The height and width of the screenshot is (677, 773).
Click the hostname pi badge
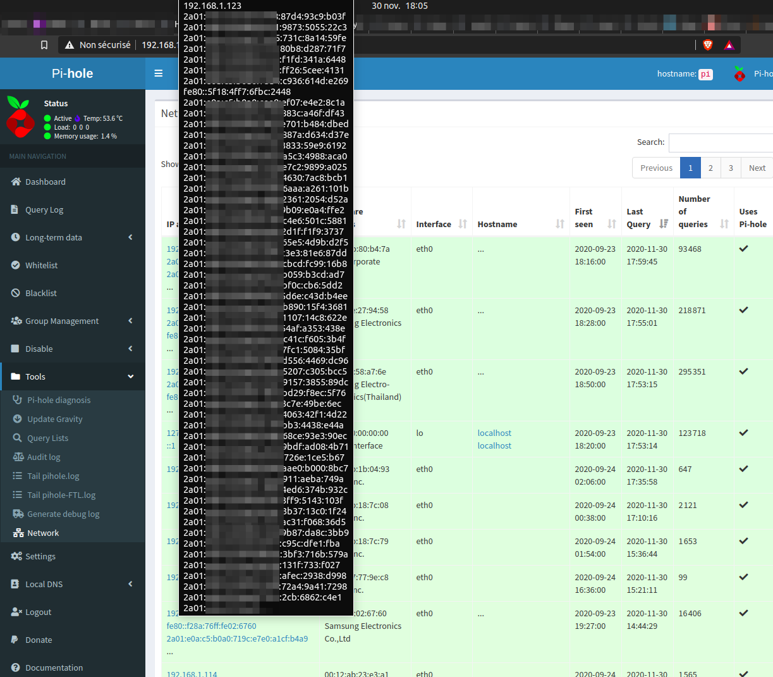[x=705, y=74]
